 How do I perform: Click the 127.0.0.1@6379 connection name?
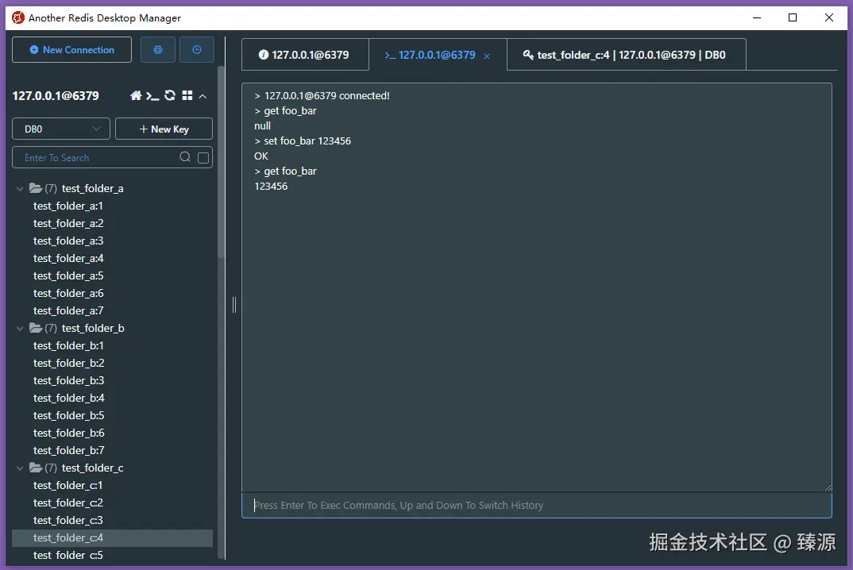(56, 96)
